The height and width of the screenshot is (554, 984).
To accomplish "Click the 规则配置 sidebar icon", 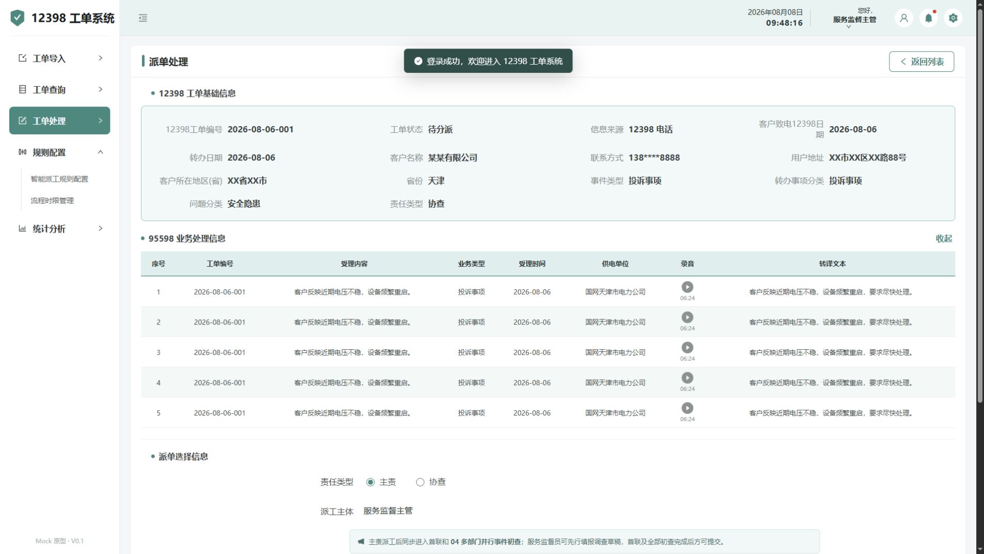I will click(x=22, y=152).
